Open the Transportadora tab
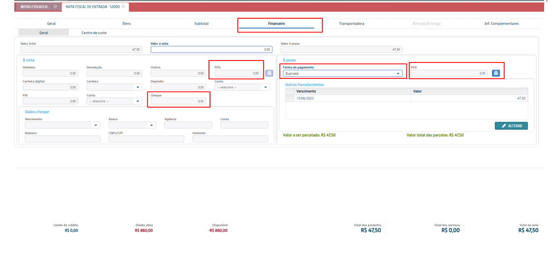 click(351, 24)
